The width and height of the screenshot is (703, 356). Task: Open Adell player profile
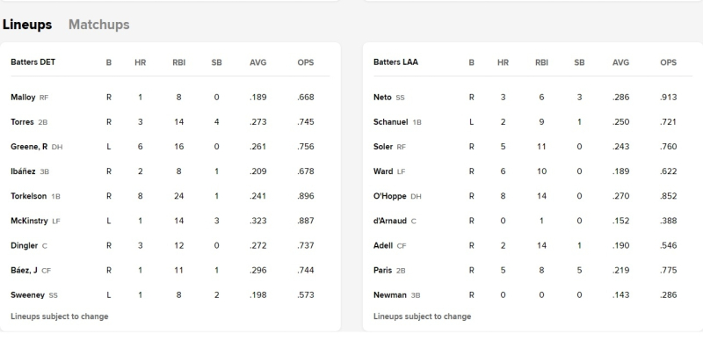pyautogui.click(x=383, y=245)
